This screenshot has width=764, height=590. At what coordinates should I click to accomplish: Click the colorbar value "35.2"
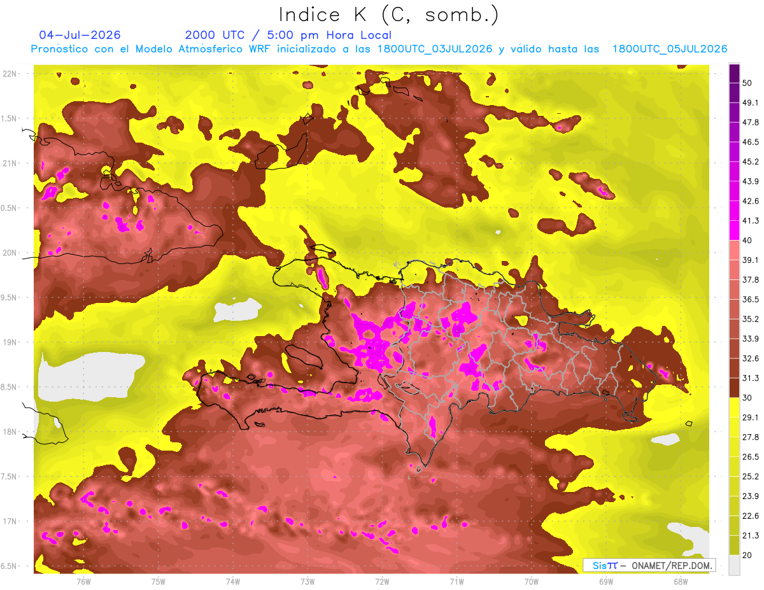pos(751,319)
